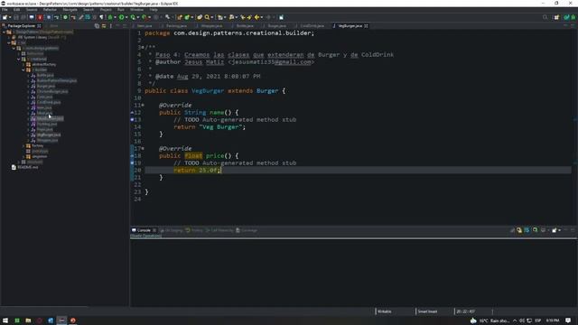Expand JRE System Library node
Image resolution: width=578 pixels, height=325 pixels.
tap(9, 37)
